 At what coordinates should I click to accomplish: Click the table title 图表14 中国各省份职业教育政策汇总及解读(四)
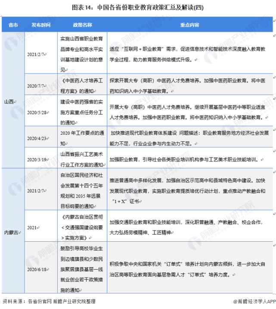coord(138,7)
